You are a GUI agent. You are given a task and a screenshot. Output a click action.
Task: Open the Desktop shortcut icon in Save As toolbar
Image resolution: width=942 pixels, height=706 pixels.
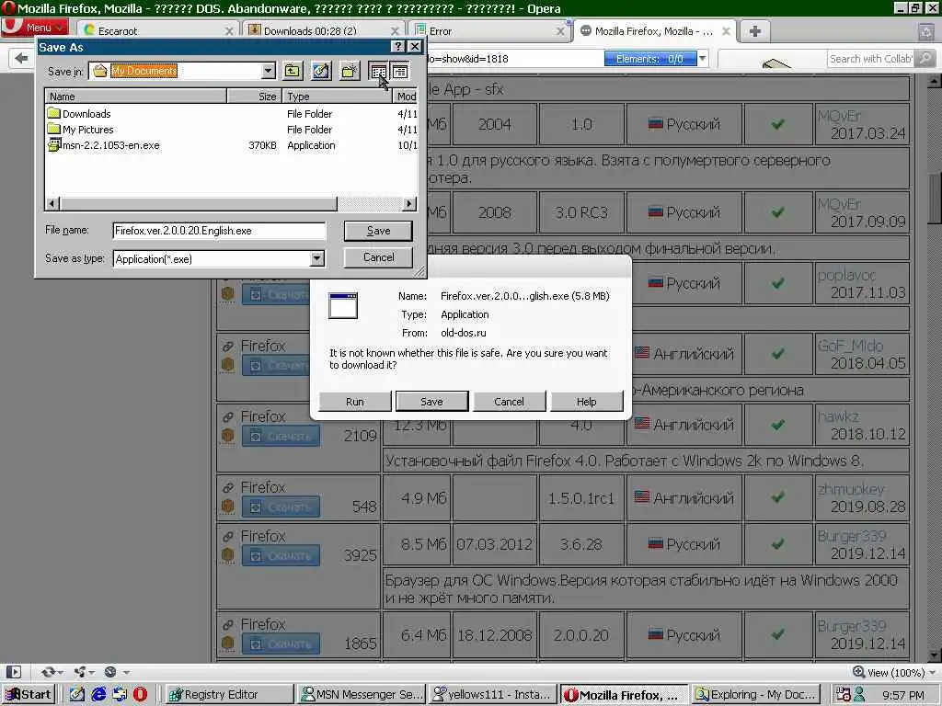[x=321, y=72]
